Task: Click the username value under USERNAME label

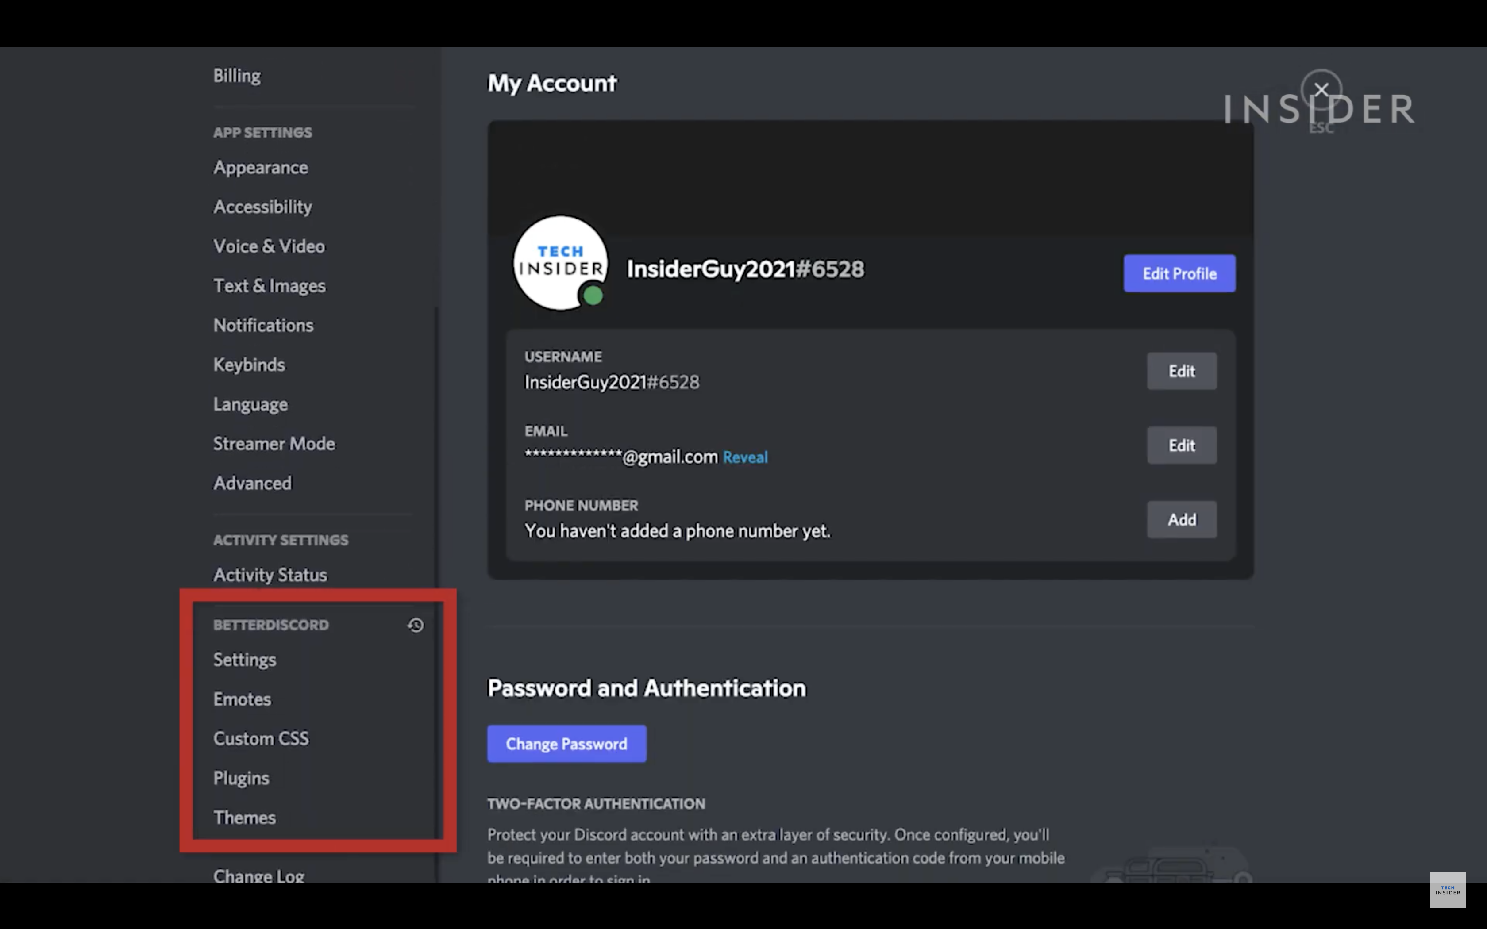Action: pos(611,382)
